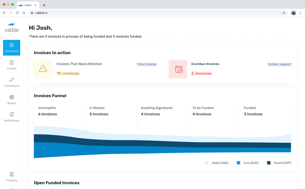The width and height of the screenshot is (305, 189).
Task: Toggle Dollar (USD) legend swatch
Action: click(x=207, y=163)
